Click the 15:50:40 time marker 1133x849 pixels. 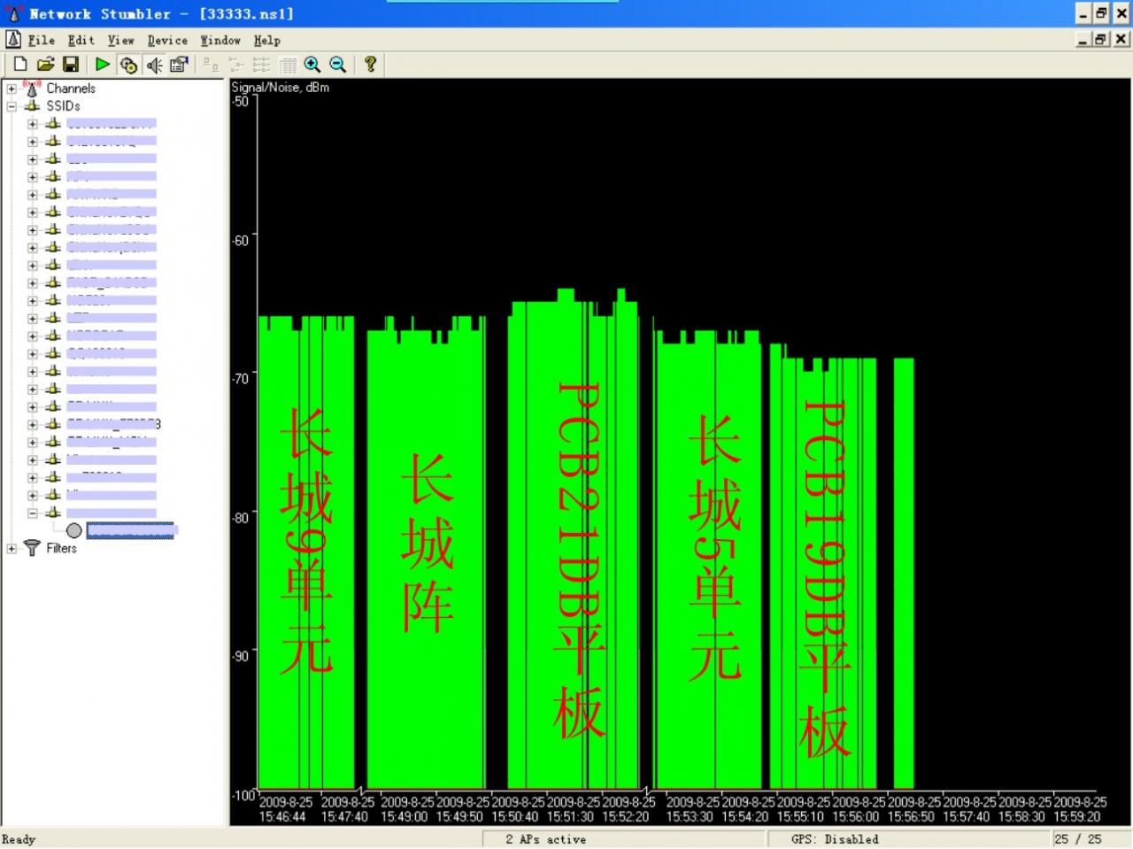tap(515, 816)
